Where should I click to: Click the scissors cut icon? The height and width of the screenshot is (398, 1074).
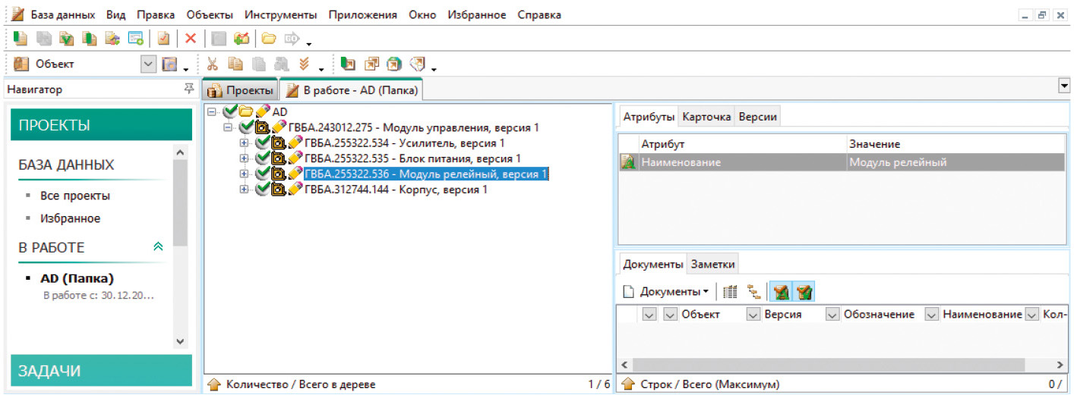point(212,64)
